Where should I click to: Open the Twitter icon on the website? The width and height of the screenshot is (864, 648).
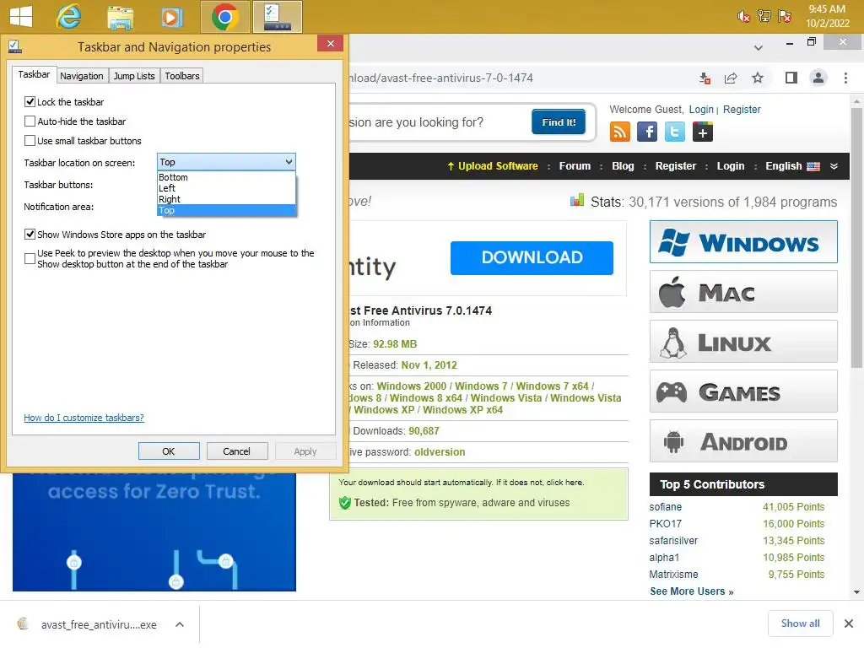[x=674, y=132]
